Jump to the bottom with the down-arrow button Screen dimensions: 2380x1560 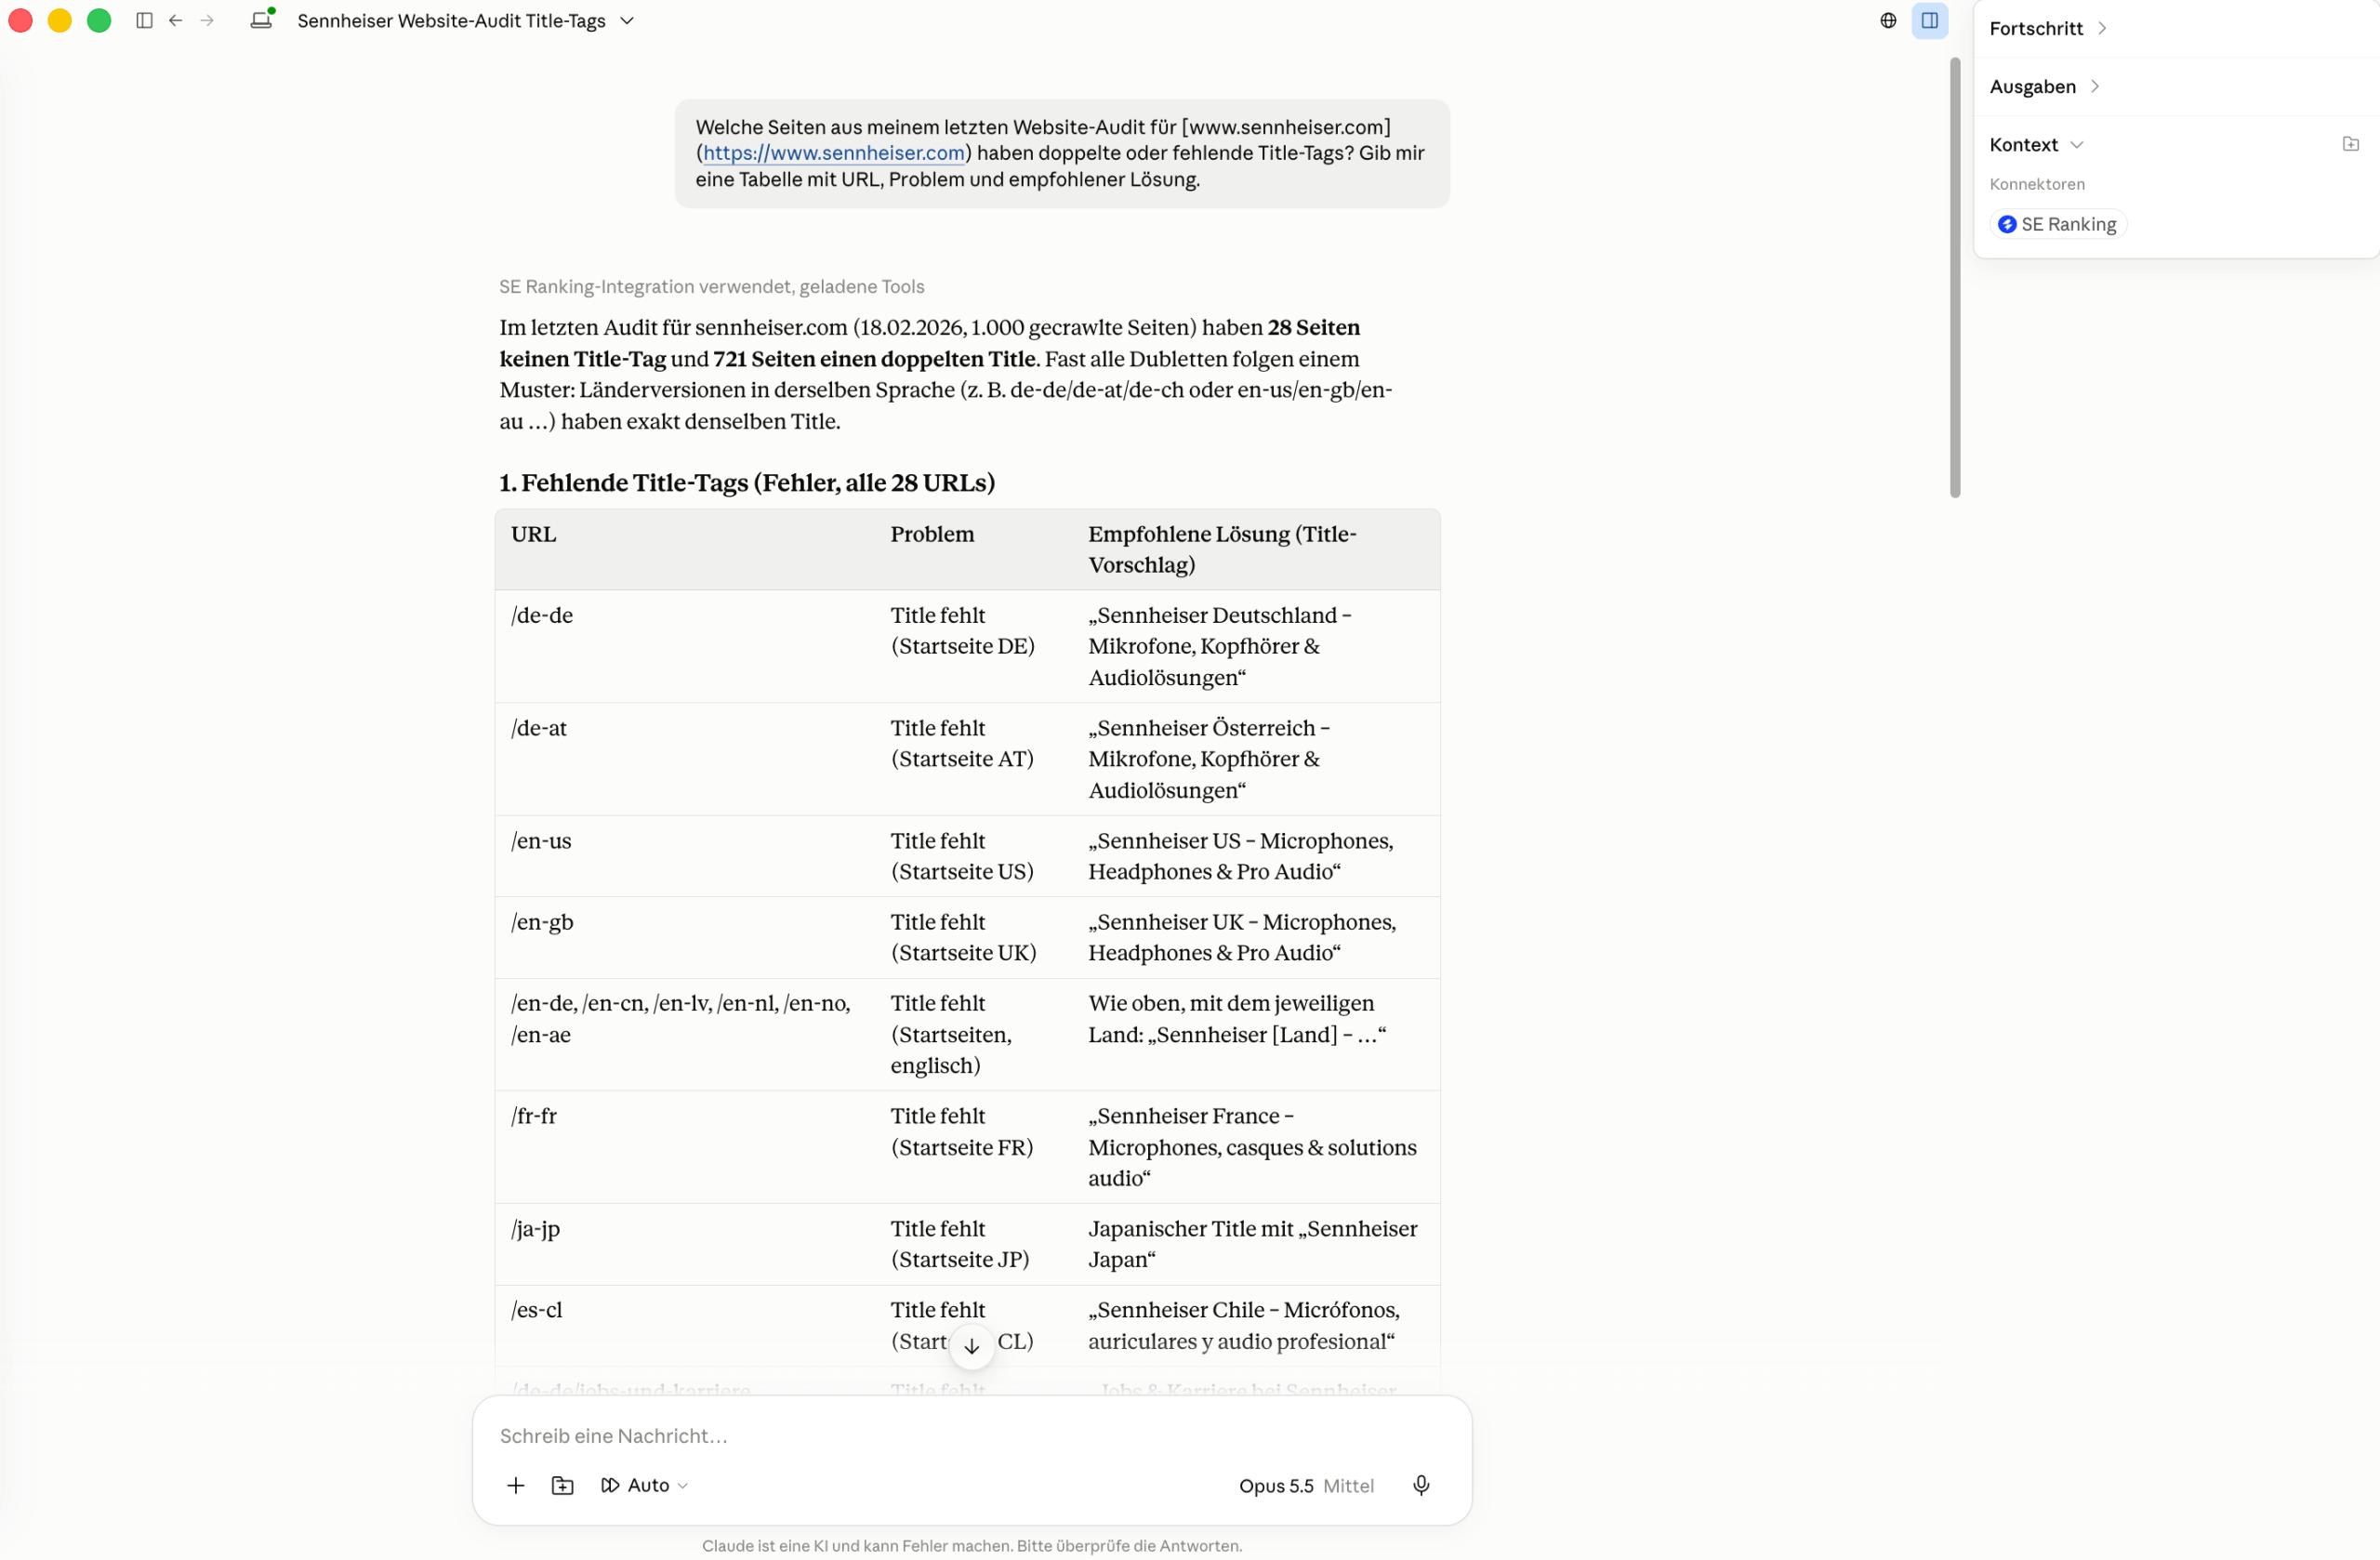(971, 1346)
